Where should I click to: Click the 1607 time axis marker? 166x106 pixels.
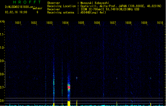113,23
